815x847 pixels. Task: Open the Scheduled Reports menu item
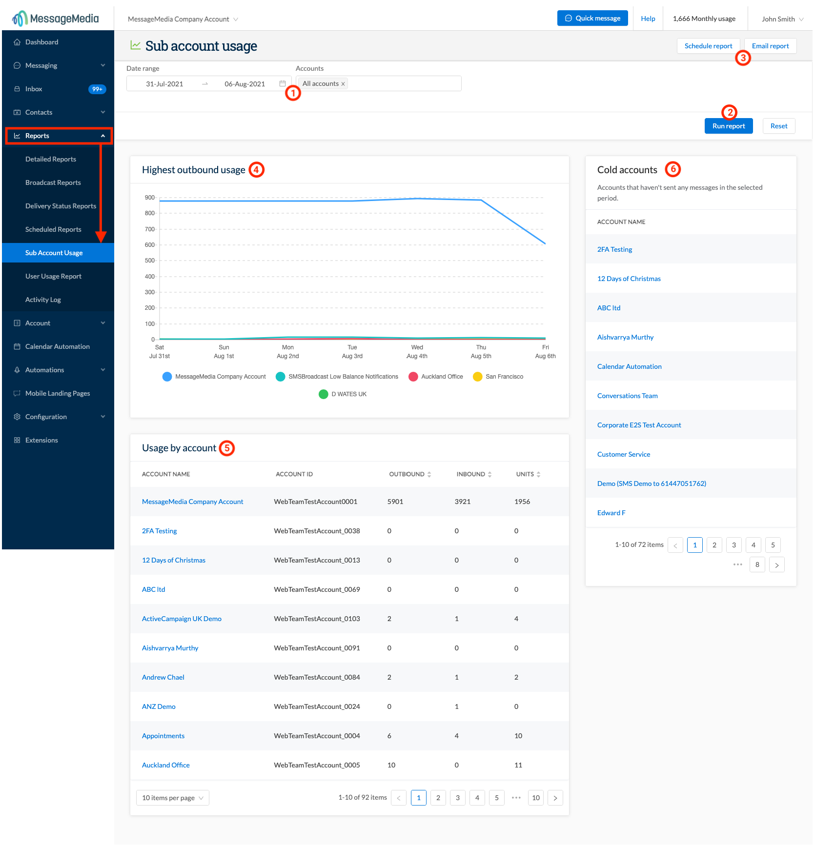click(53, 229)
